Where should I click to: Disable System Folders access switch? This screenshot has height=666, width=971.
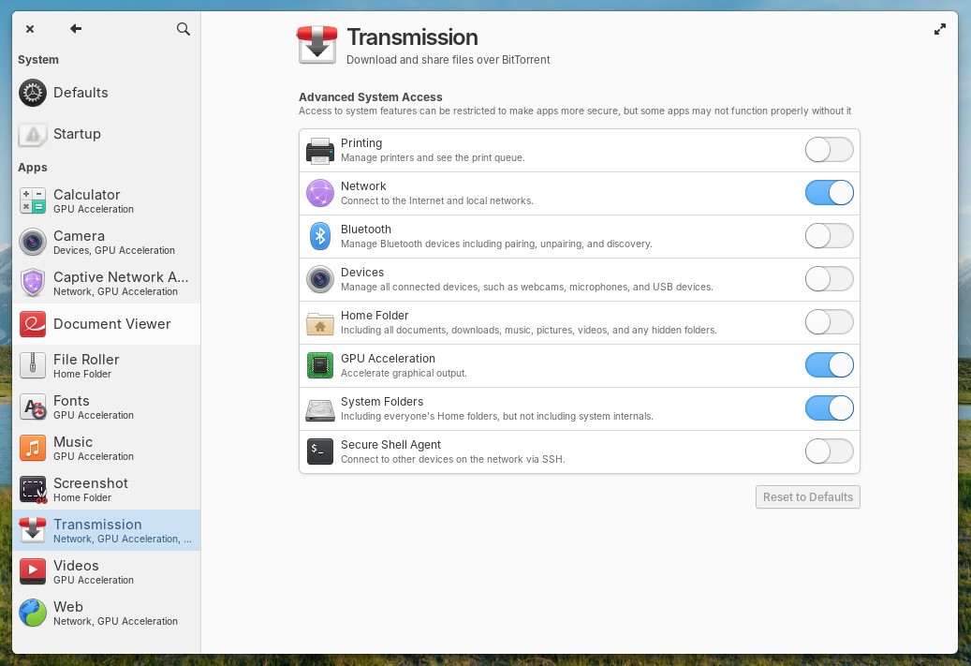830,408
